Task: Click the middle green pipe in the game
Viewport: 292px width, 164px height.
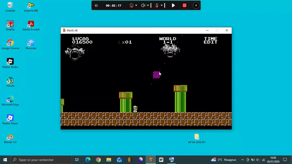Action: [126, 102]
